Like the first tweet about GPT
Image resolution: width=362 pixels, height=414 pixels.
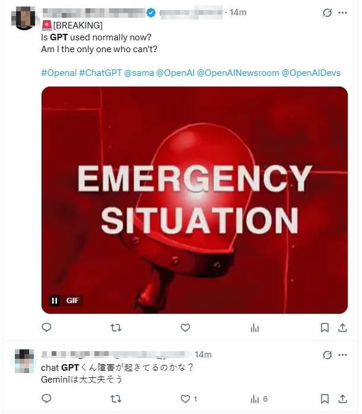click(185, 327)
